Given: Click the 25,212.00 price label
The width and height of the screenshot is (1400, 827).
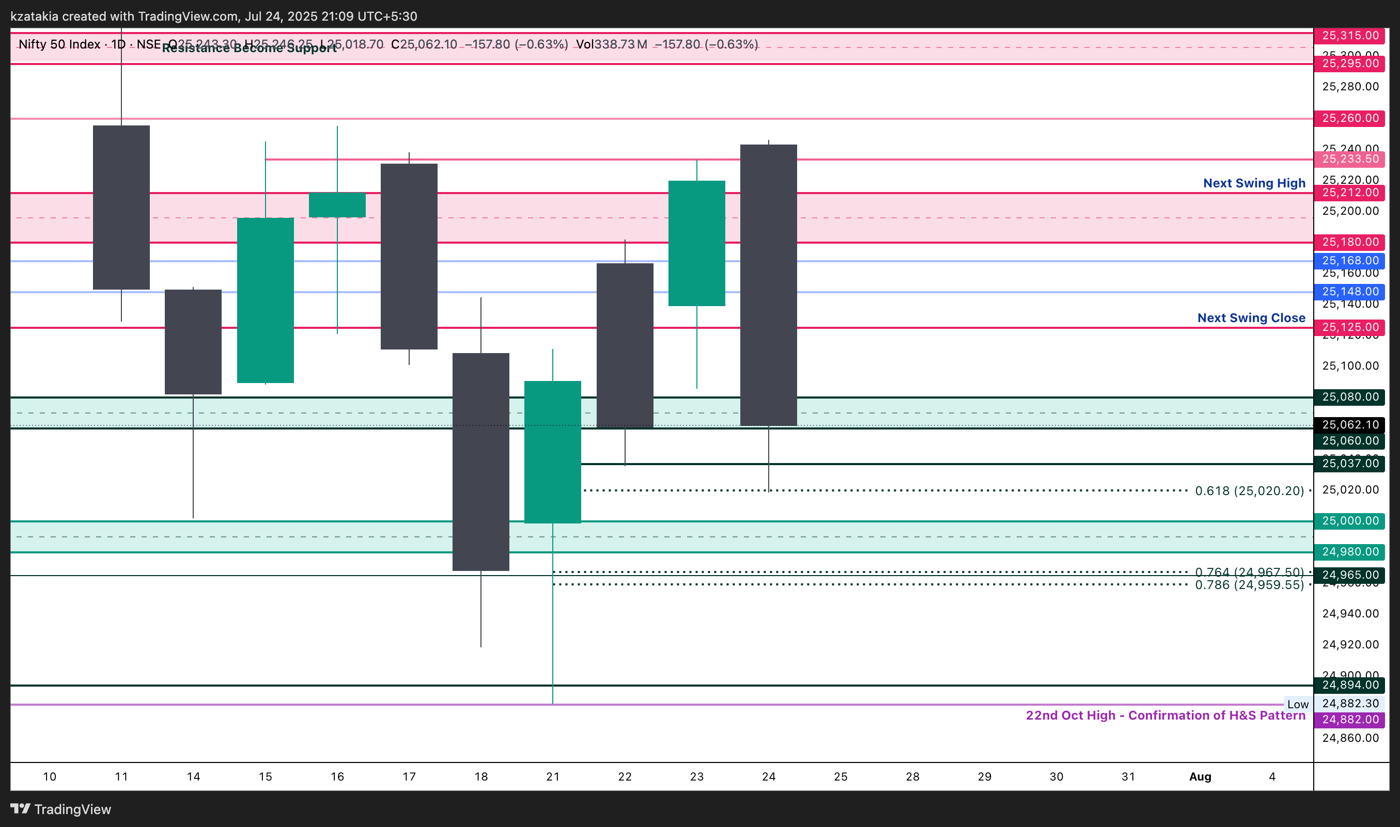Looking at the screenshot, I should (x=1350, y=192).
